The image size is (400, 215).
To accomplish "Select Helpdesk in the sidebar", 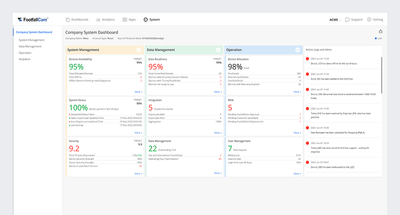I will [x=25, y=60].
